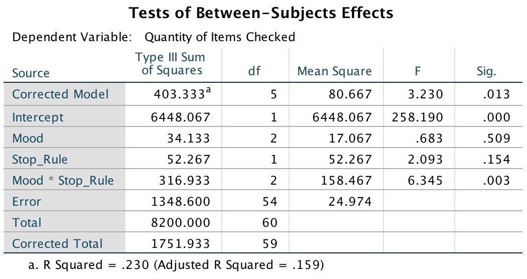This screenshot has width=527, height=279.
Task: Select the Total sum of squares 8200.000
Action: [180, 223]
